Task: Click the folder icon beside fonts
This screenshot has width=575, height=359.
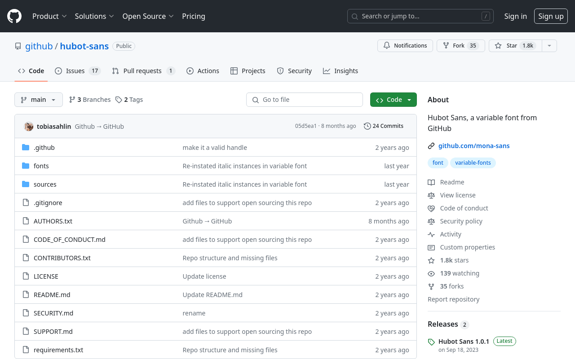Action: 26,166
